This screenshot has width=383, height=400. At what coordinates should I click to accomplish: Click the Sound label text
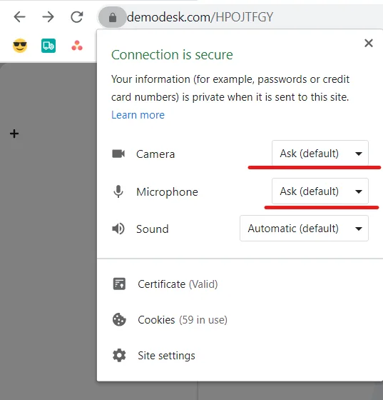pos(153,229)
